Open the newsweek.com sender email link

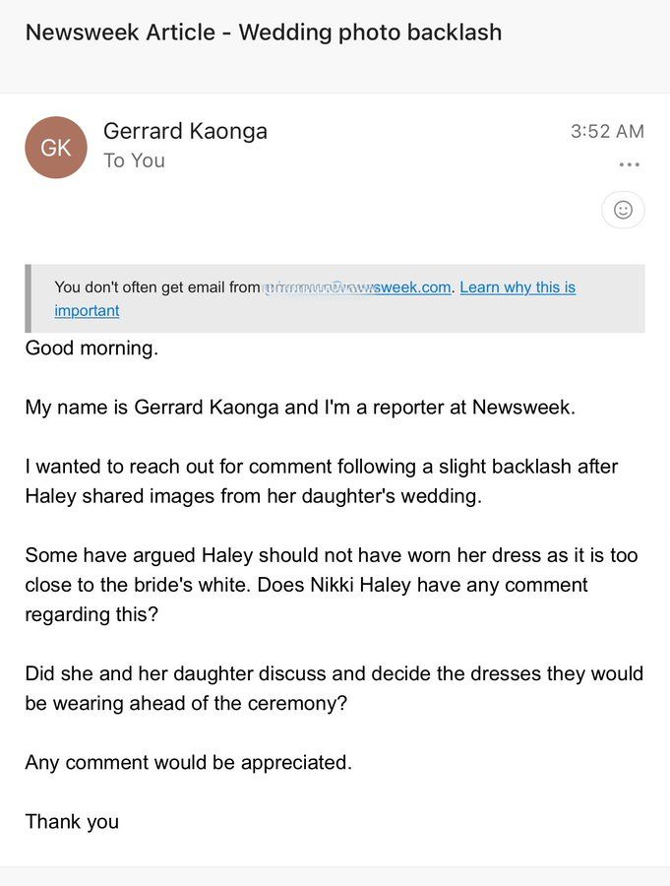[357, 287]
